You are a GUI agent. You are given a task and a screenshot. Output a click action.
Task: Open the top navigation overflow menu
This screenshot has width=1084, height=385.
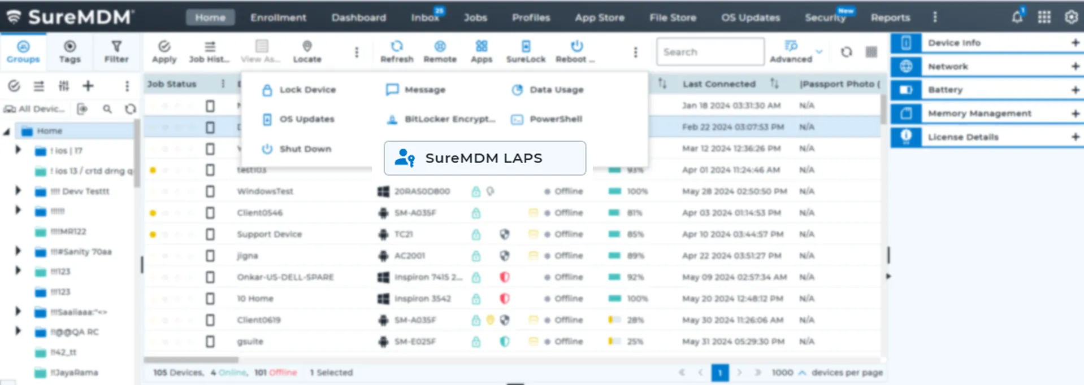coord(935,17)
